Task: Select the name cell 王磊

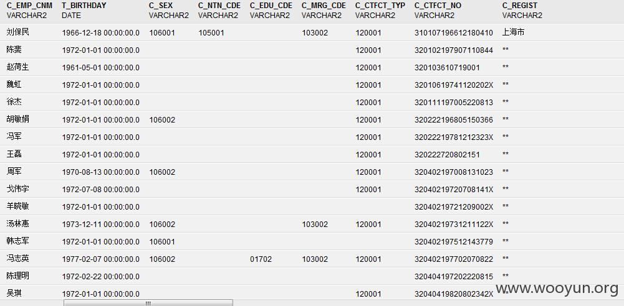Action: tap(14, 154)
